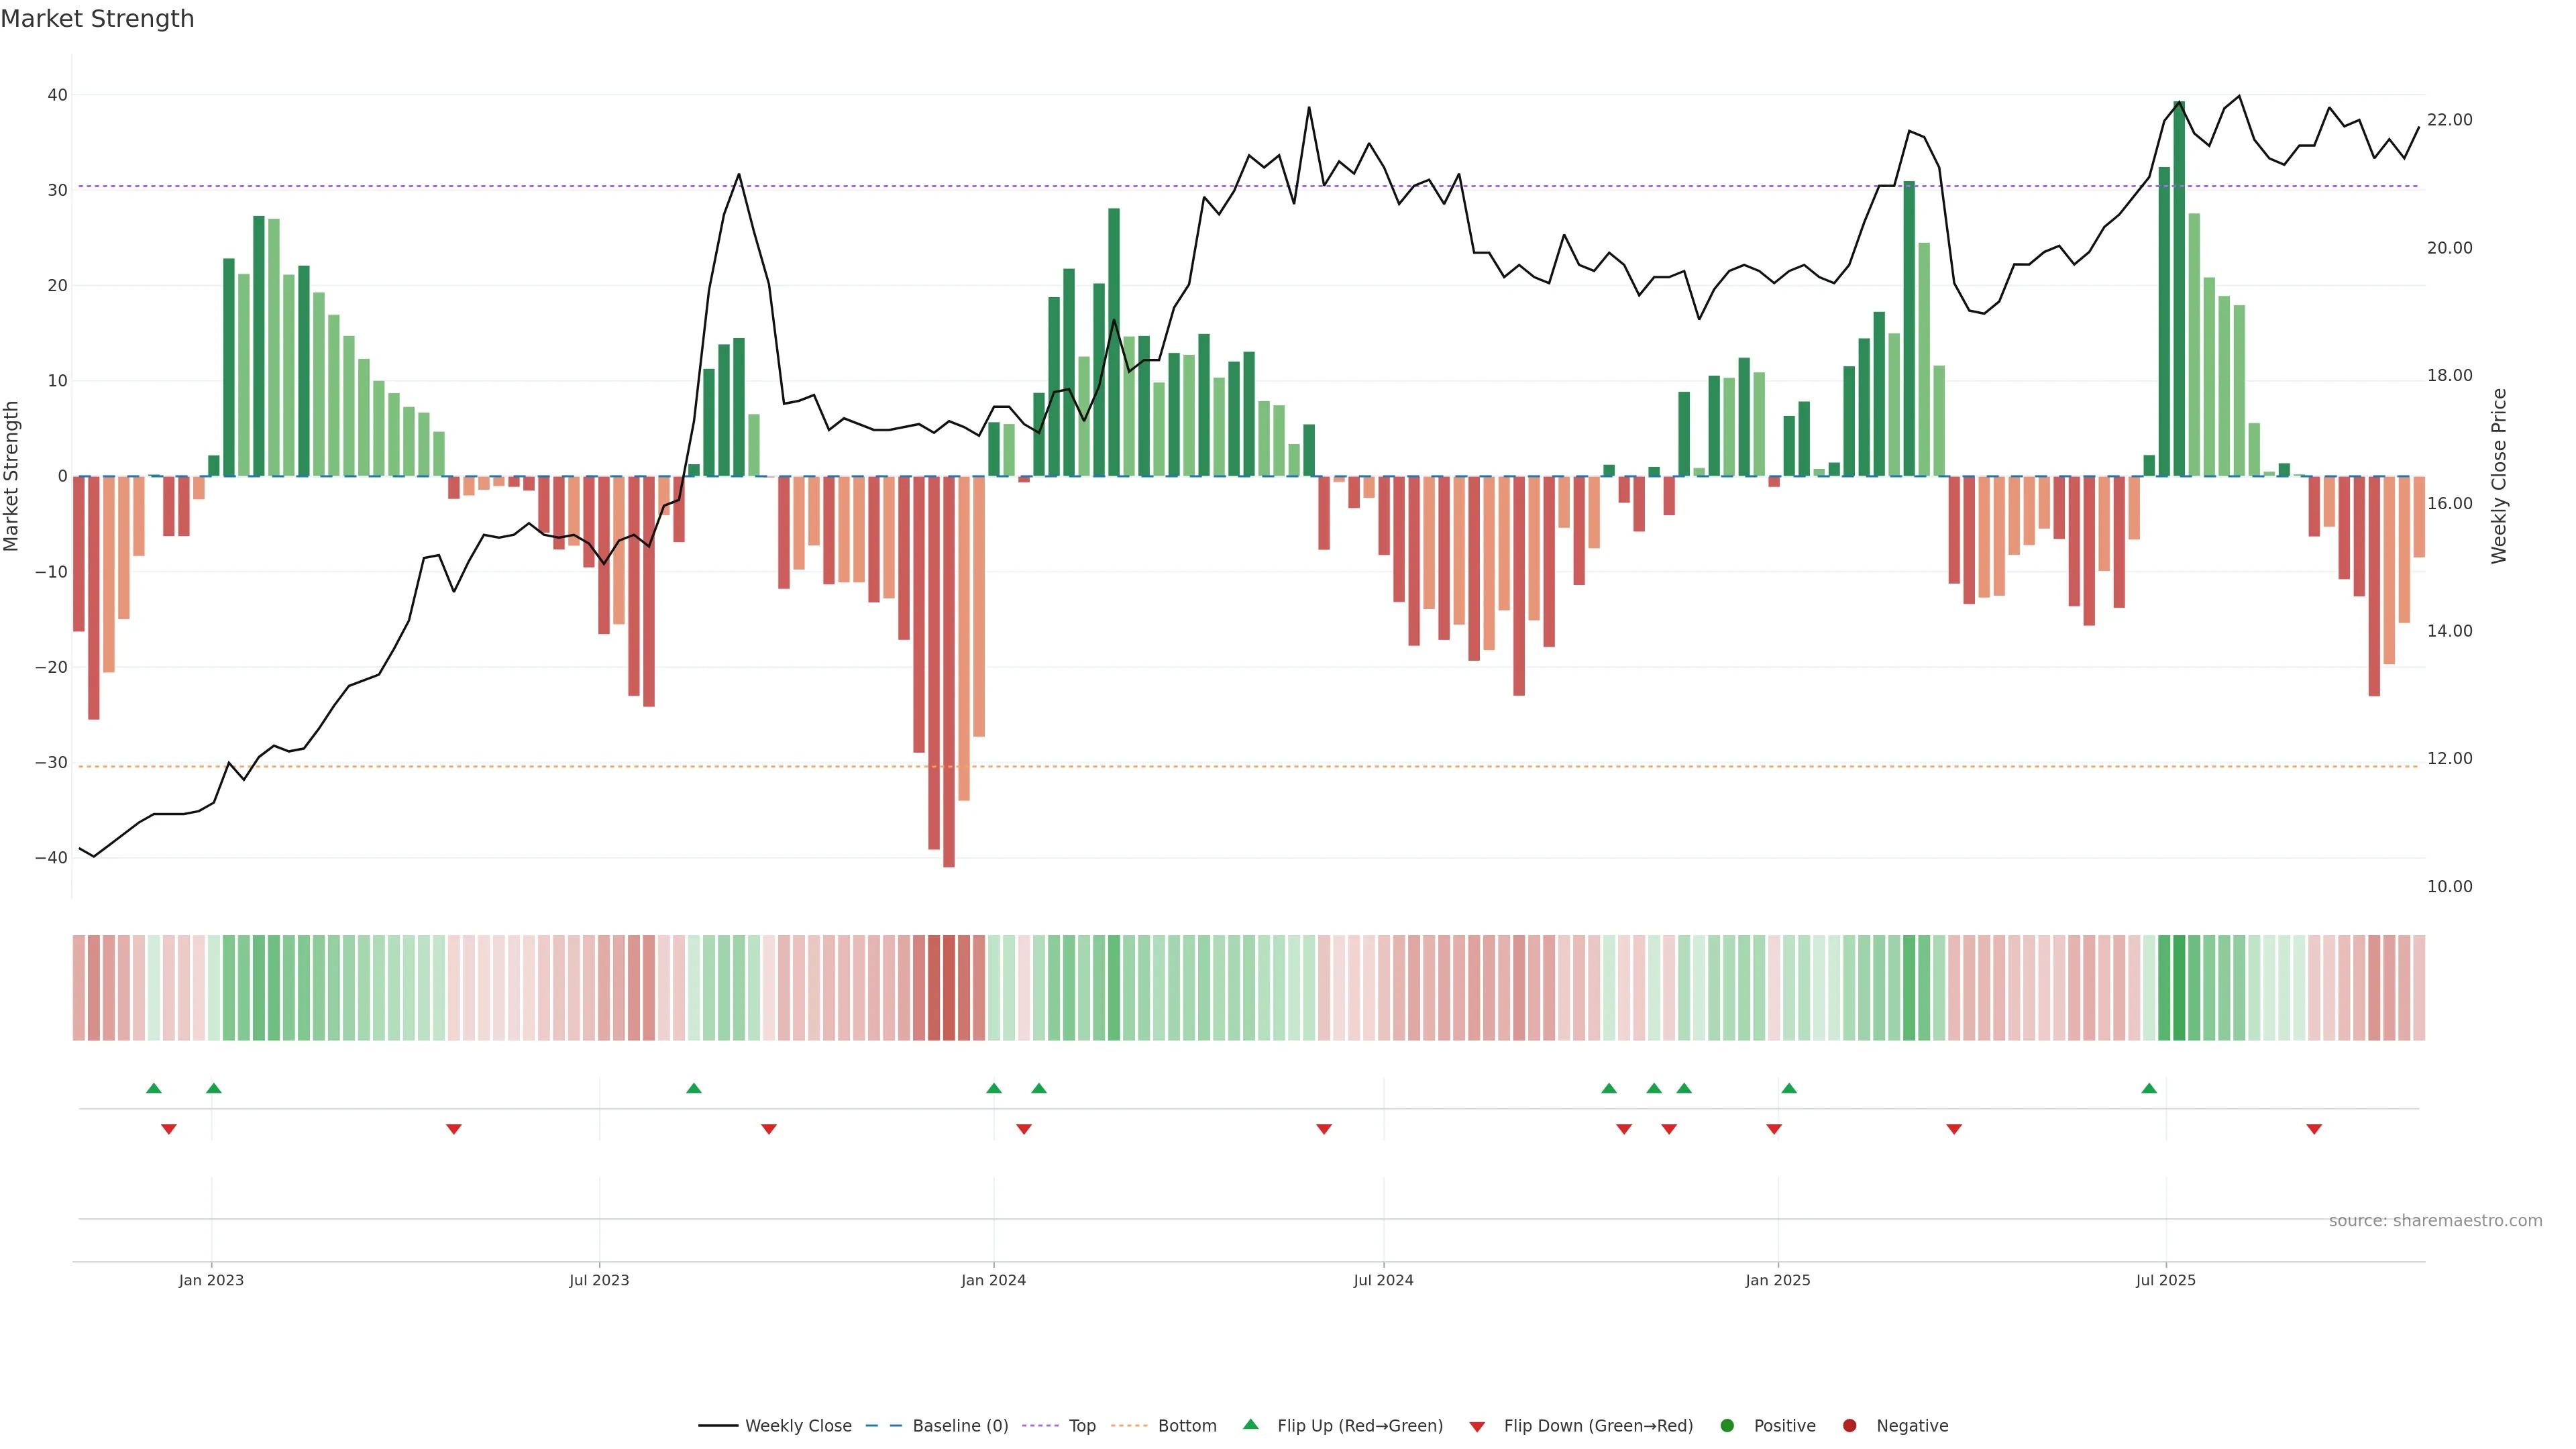Click the green Positive circle in the legend
The height and width of the screenshot is (1449, 2576).
click(1727, 1426)
